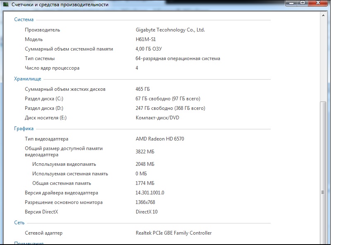
Task: Click the 1366x768 monitor resolution value
Action: coord(145,202)
